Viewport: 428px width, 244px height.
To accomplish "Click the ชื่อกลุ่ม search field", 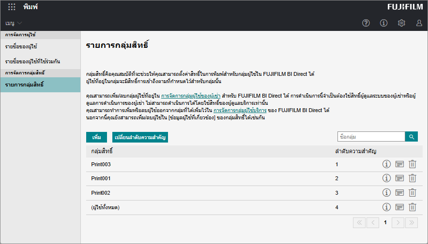I will pos(371,137).
